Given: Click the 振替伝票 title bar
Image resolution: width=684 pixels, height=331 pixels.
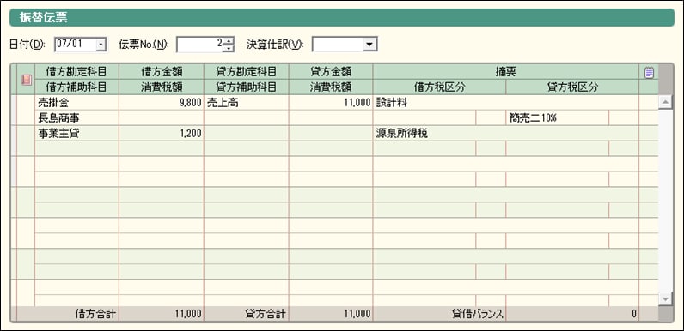Looking at the screenshot, I should [x=341, y=18].
